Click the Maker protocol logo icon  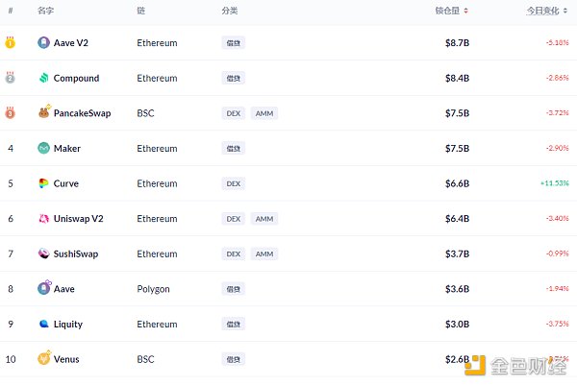coord(43,148)
